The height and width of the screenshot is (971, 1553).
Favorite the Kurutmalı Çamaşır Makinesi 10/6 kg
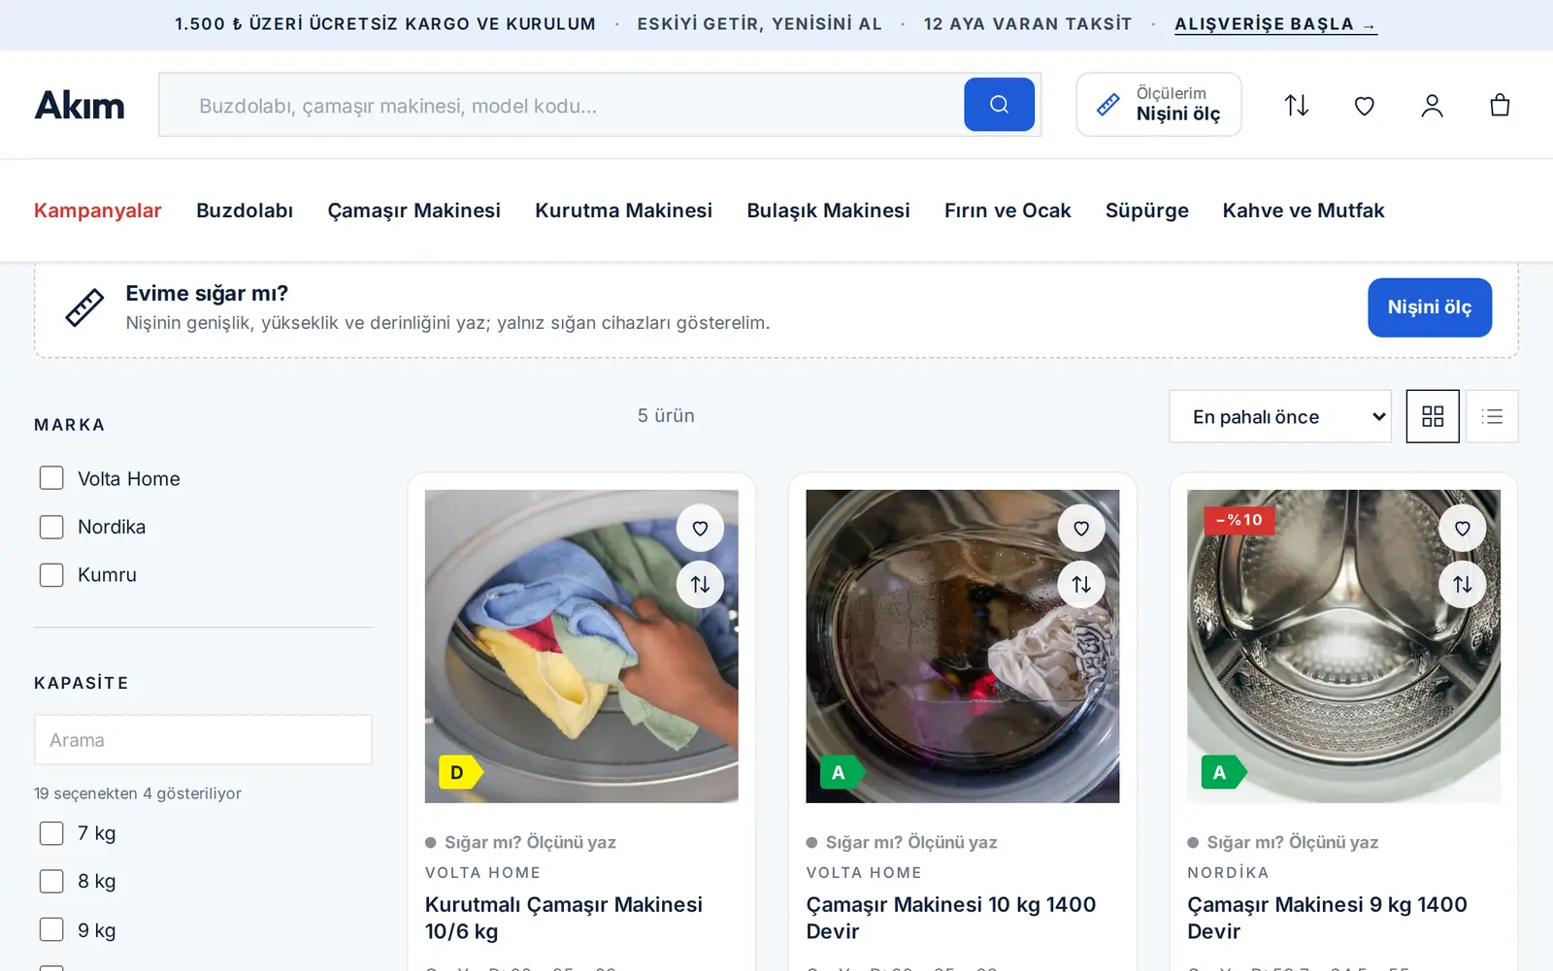point(700,529)
